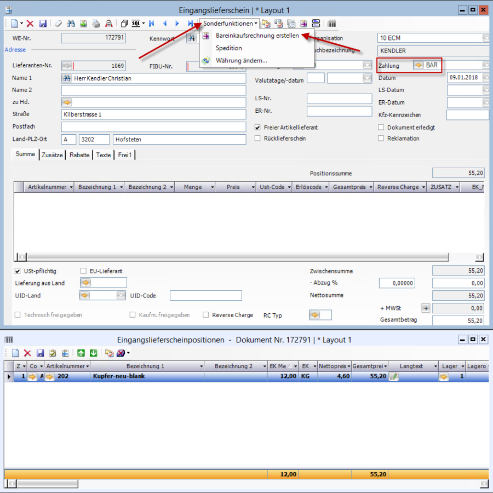Move position down with green arrow icon

pos(93,353)
